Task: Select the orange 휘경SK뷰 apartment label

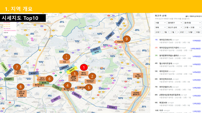Action: click(x=120, y=42)
